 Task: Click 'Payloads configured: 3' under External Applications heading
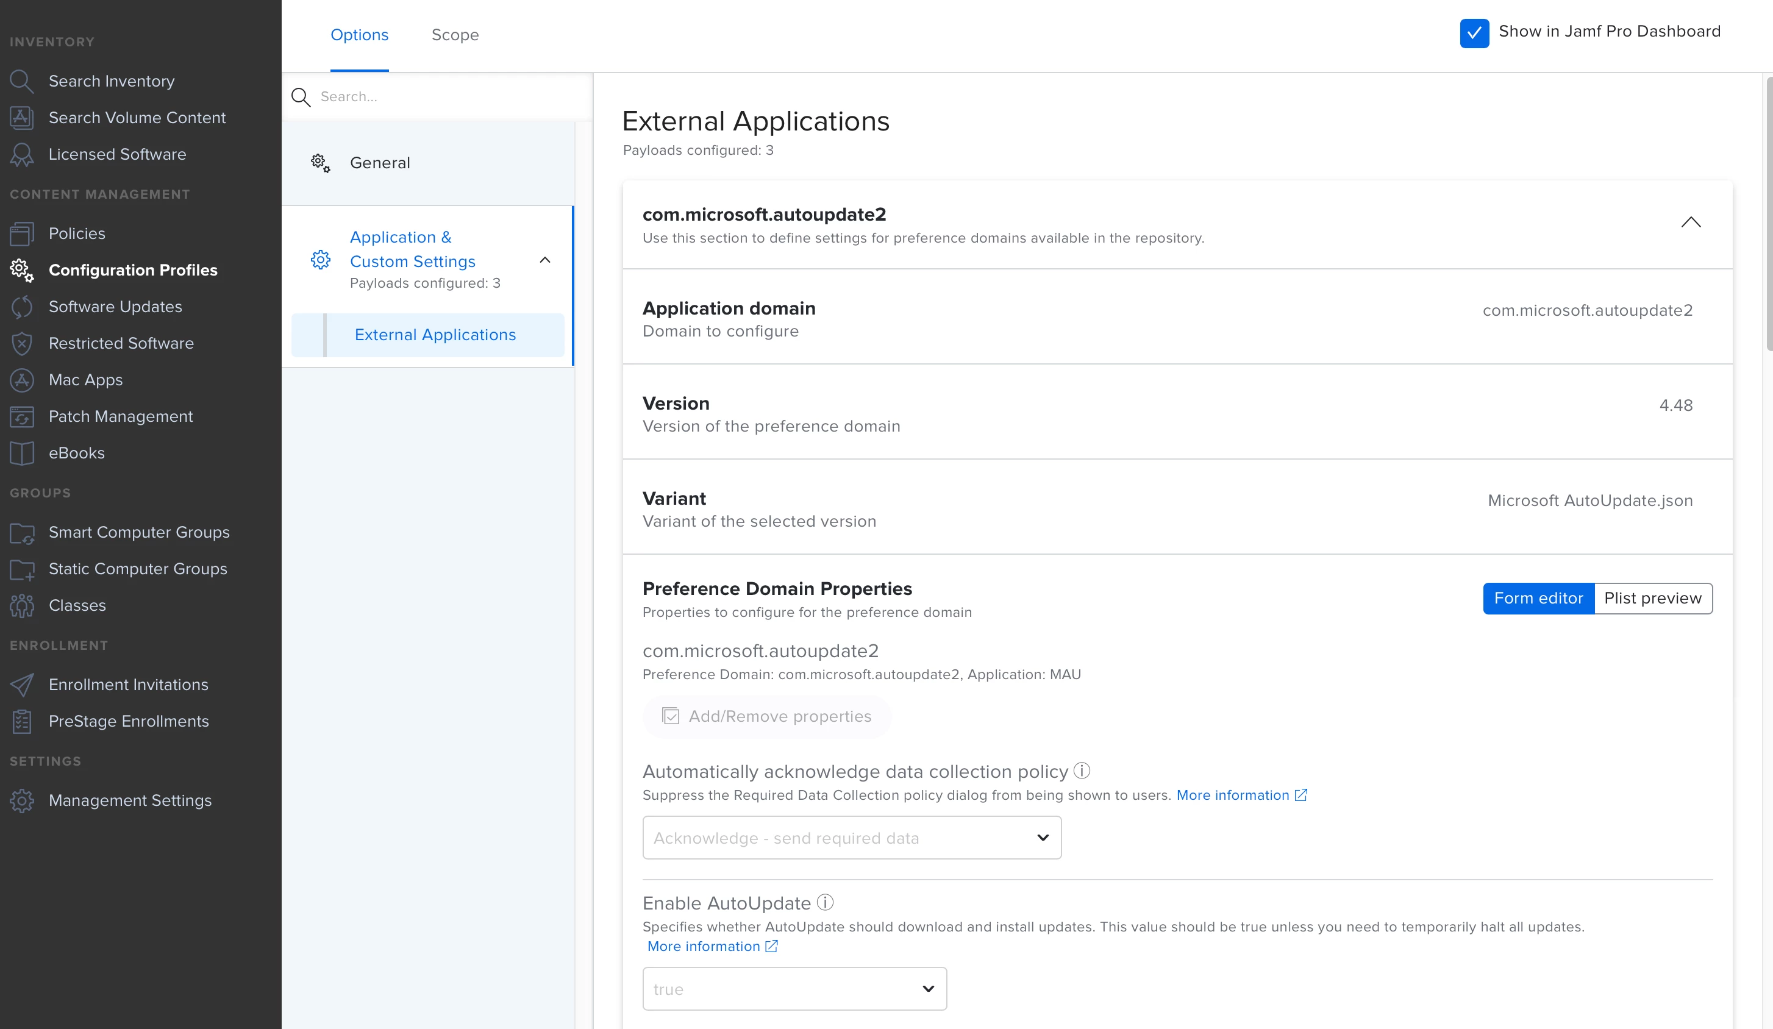[698, 150]
